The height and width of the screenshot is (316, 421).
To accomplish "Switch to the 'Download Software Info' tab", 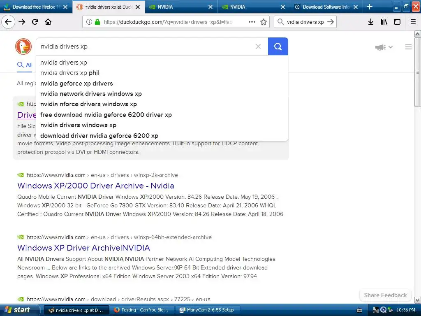I will click(326, 7).
